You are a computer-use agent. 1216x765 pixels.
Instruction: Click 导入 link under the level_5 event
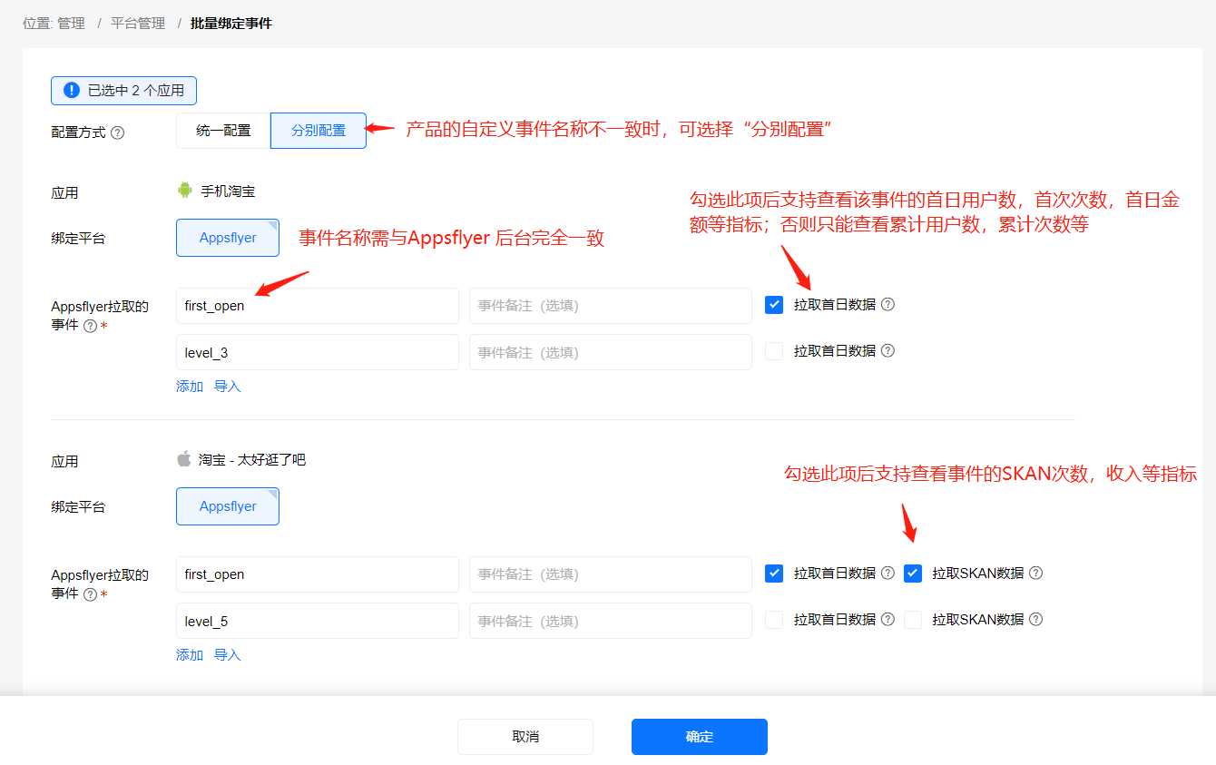click(x=228, y=655)
